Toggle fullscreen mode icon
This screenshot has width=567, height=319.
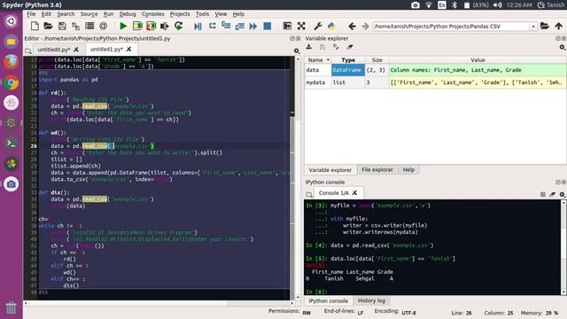(x=301, y=26)
